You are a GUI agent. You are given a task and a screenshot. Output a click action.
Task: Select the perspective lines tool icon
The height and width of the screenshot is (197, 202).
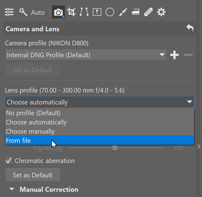click(x=84, y=12)
